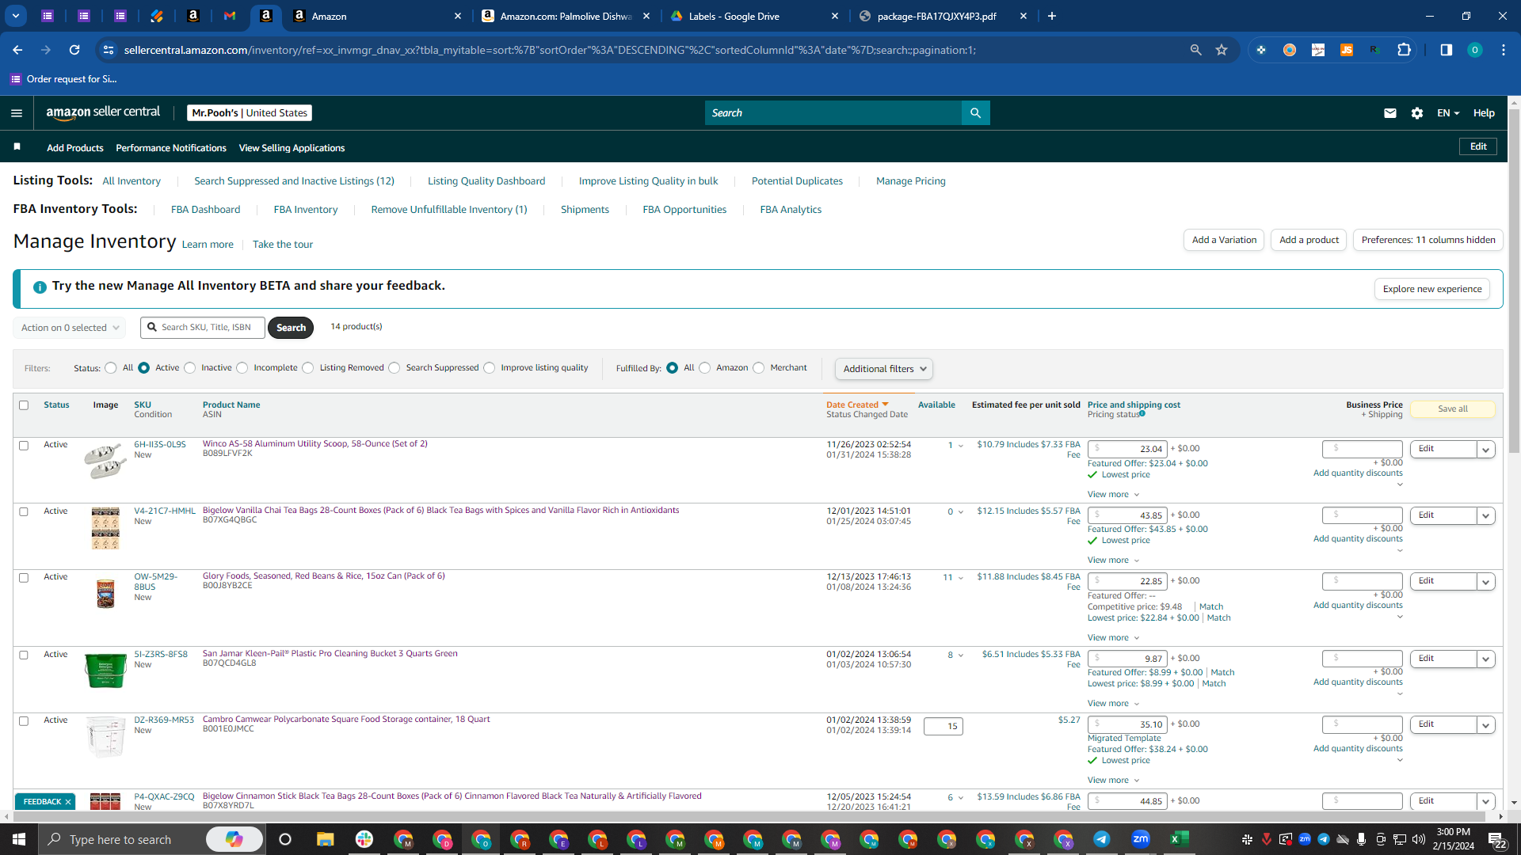Select Fulfilled By Merchant radio button

tap(759, 368)
